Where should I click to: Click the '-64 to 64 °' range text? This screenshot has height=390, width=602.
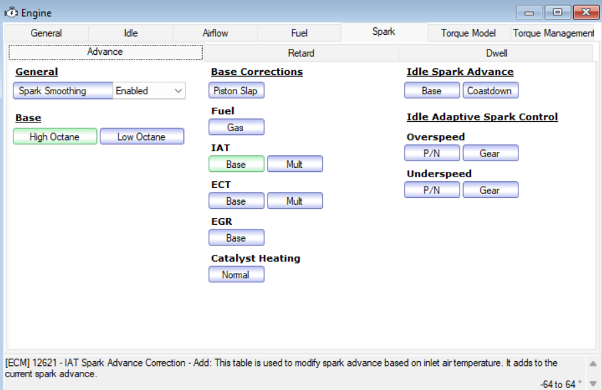click(x=561, y=384)
